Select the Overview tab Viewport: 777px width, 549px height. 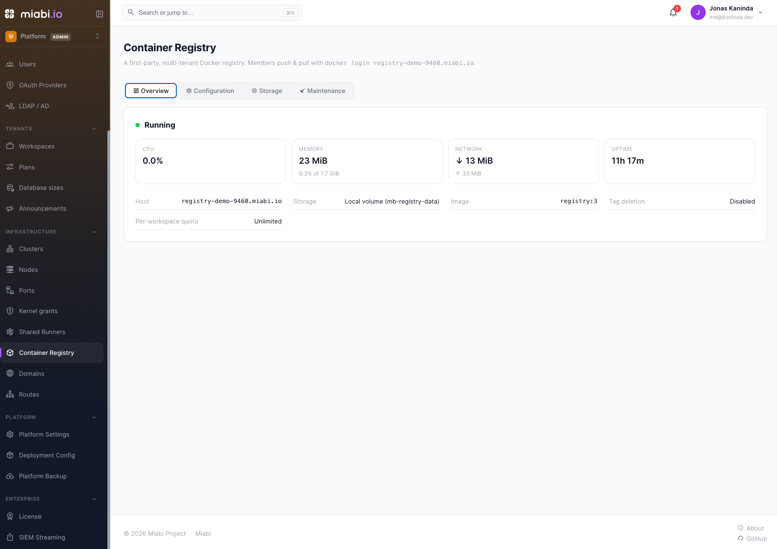point(151,91)
